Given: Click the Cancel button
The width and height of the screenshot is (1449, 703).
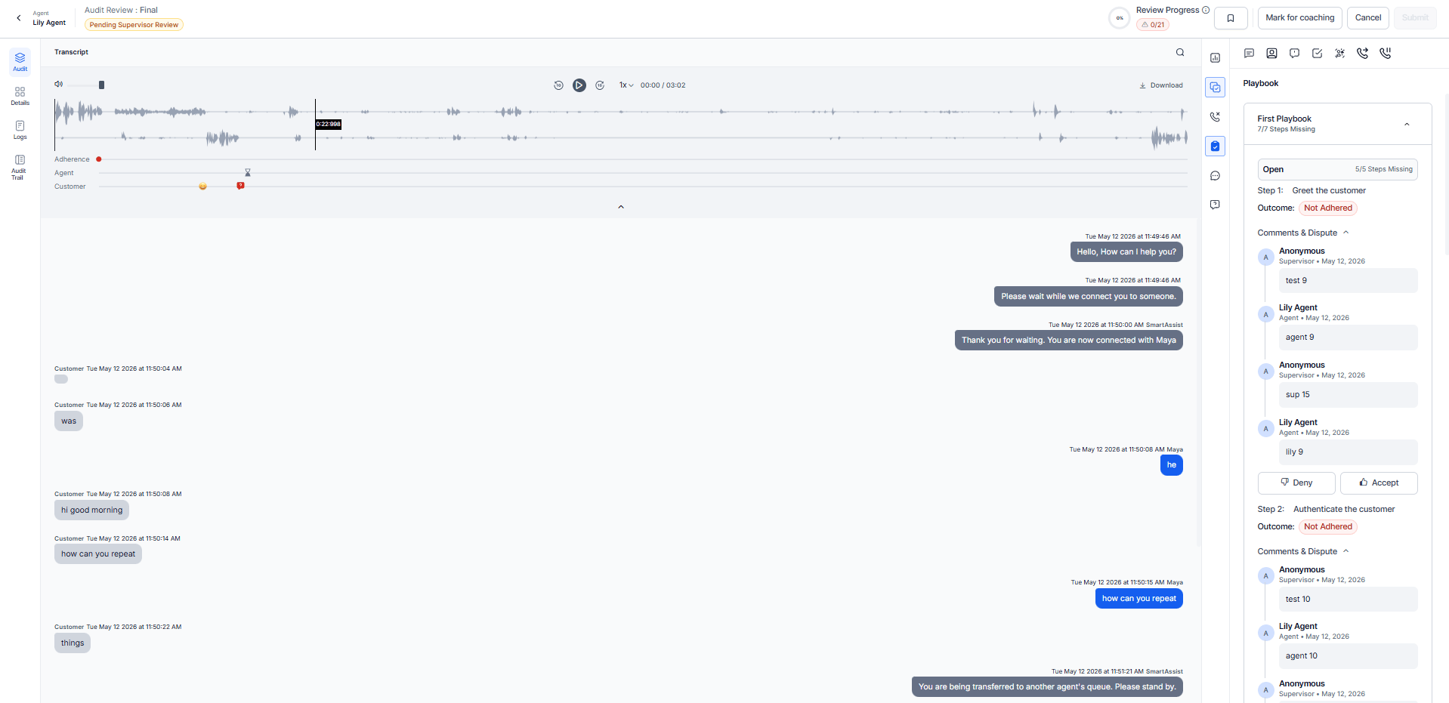Looking at the screenshot, I should (x=1367, y=18).
